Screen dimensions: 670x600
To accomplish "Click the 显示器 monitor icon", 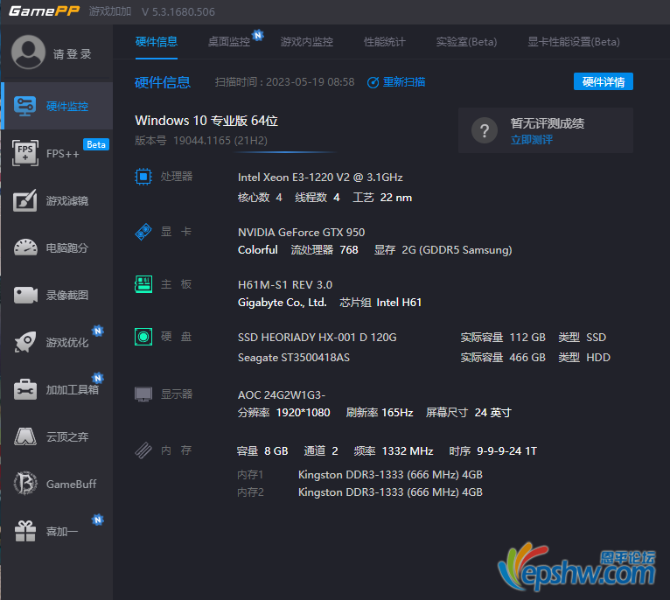I will coord(143,394).
